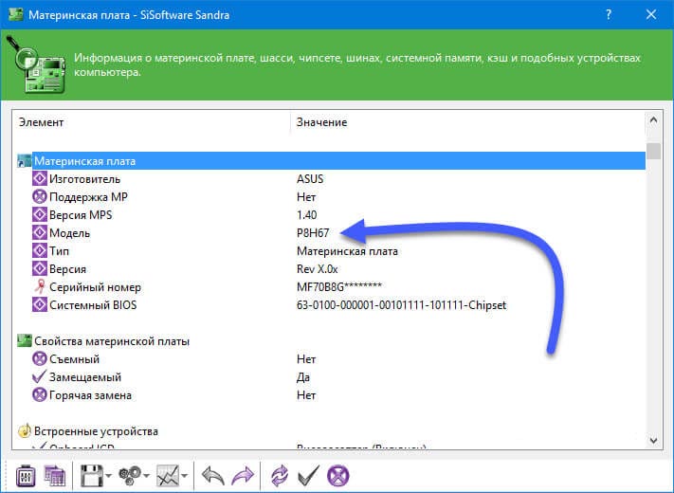Viewport: 674px width, 493px height.
Task: Click the diamond icon next to 'Модель'
Action: [x=40, y=232]
